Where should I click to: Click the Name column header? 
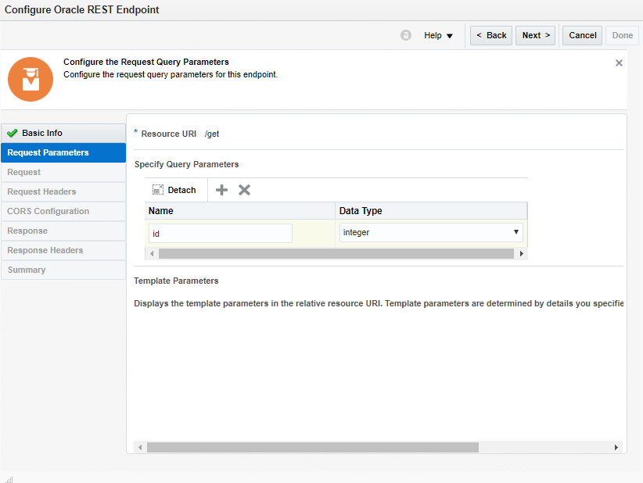pos(240,211)
